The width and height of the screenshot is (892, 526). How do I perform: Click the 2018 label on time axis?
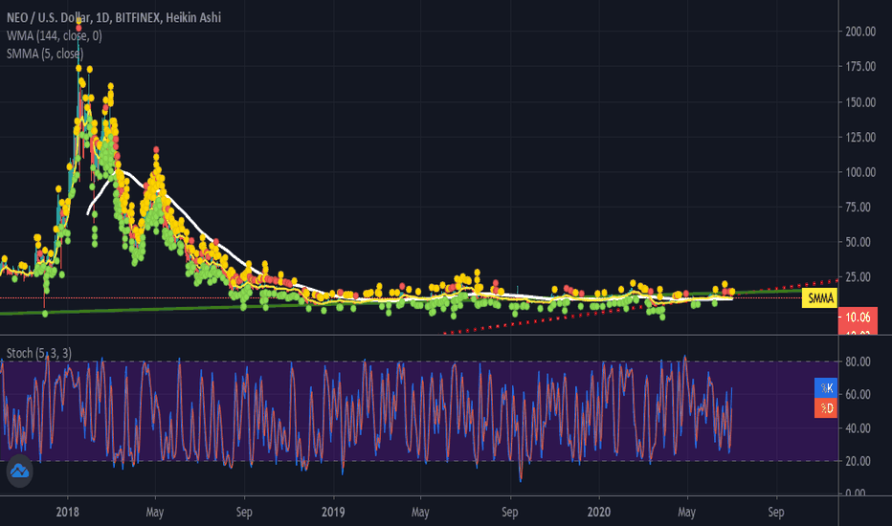tap(68, 512)
